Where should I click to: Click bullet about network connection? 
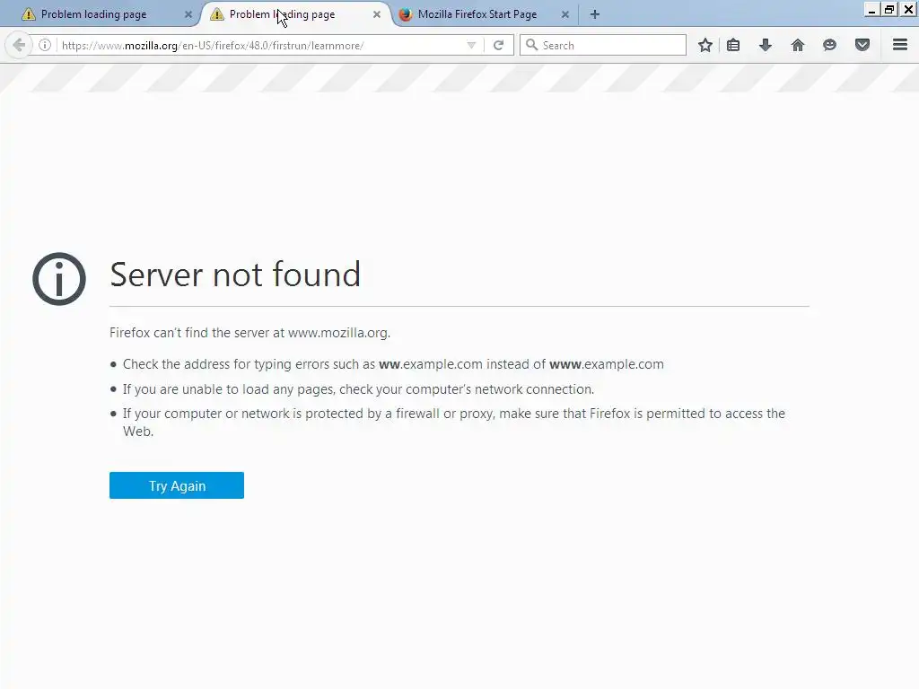click(x=358, y=389)
